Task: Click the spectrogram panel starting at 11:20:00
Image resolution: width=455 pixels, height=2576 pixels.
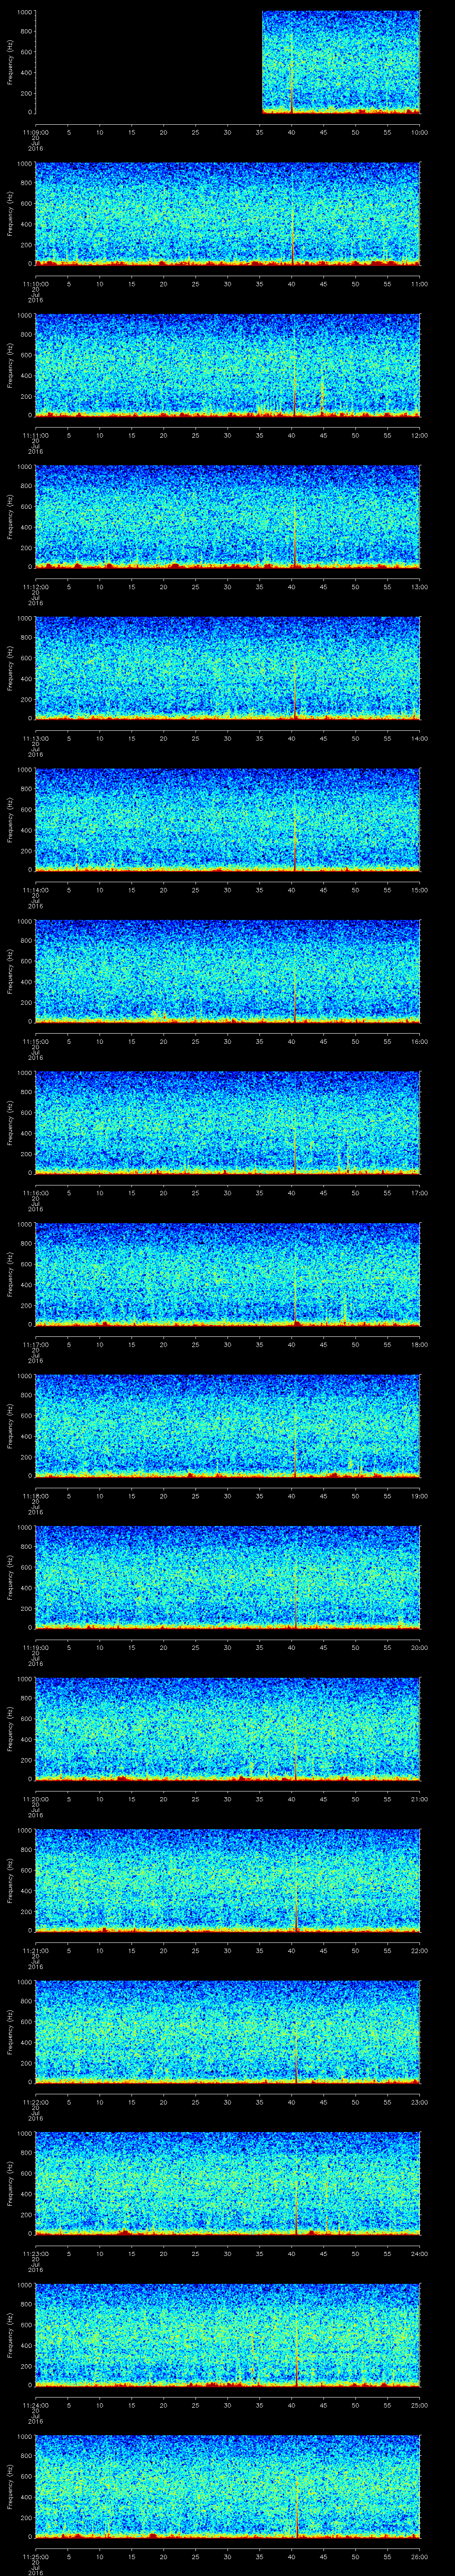Action: [x=228, y=1729]
